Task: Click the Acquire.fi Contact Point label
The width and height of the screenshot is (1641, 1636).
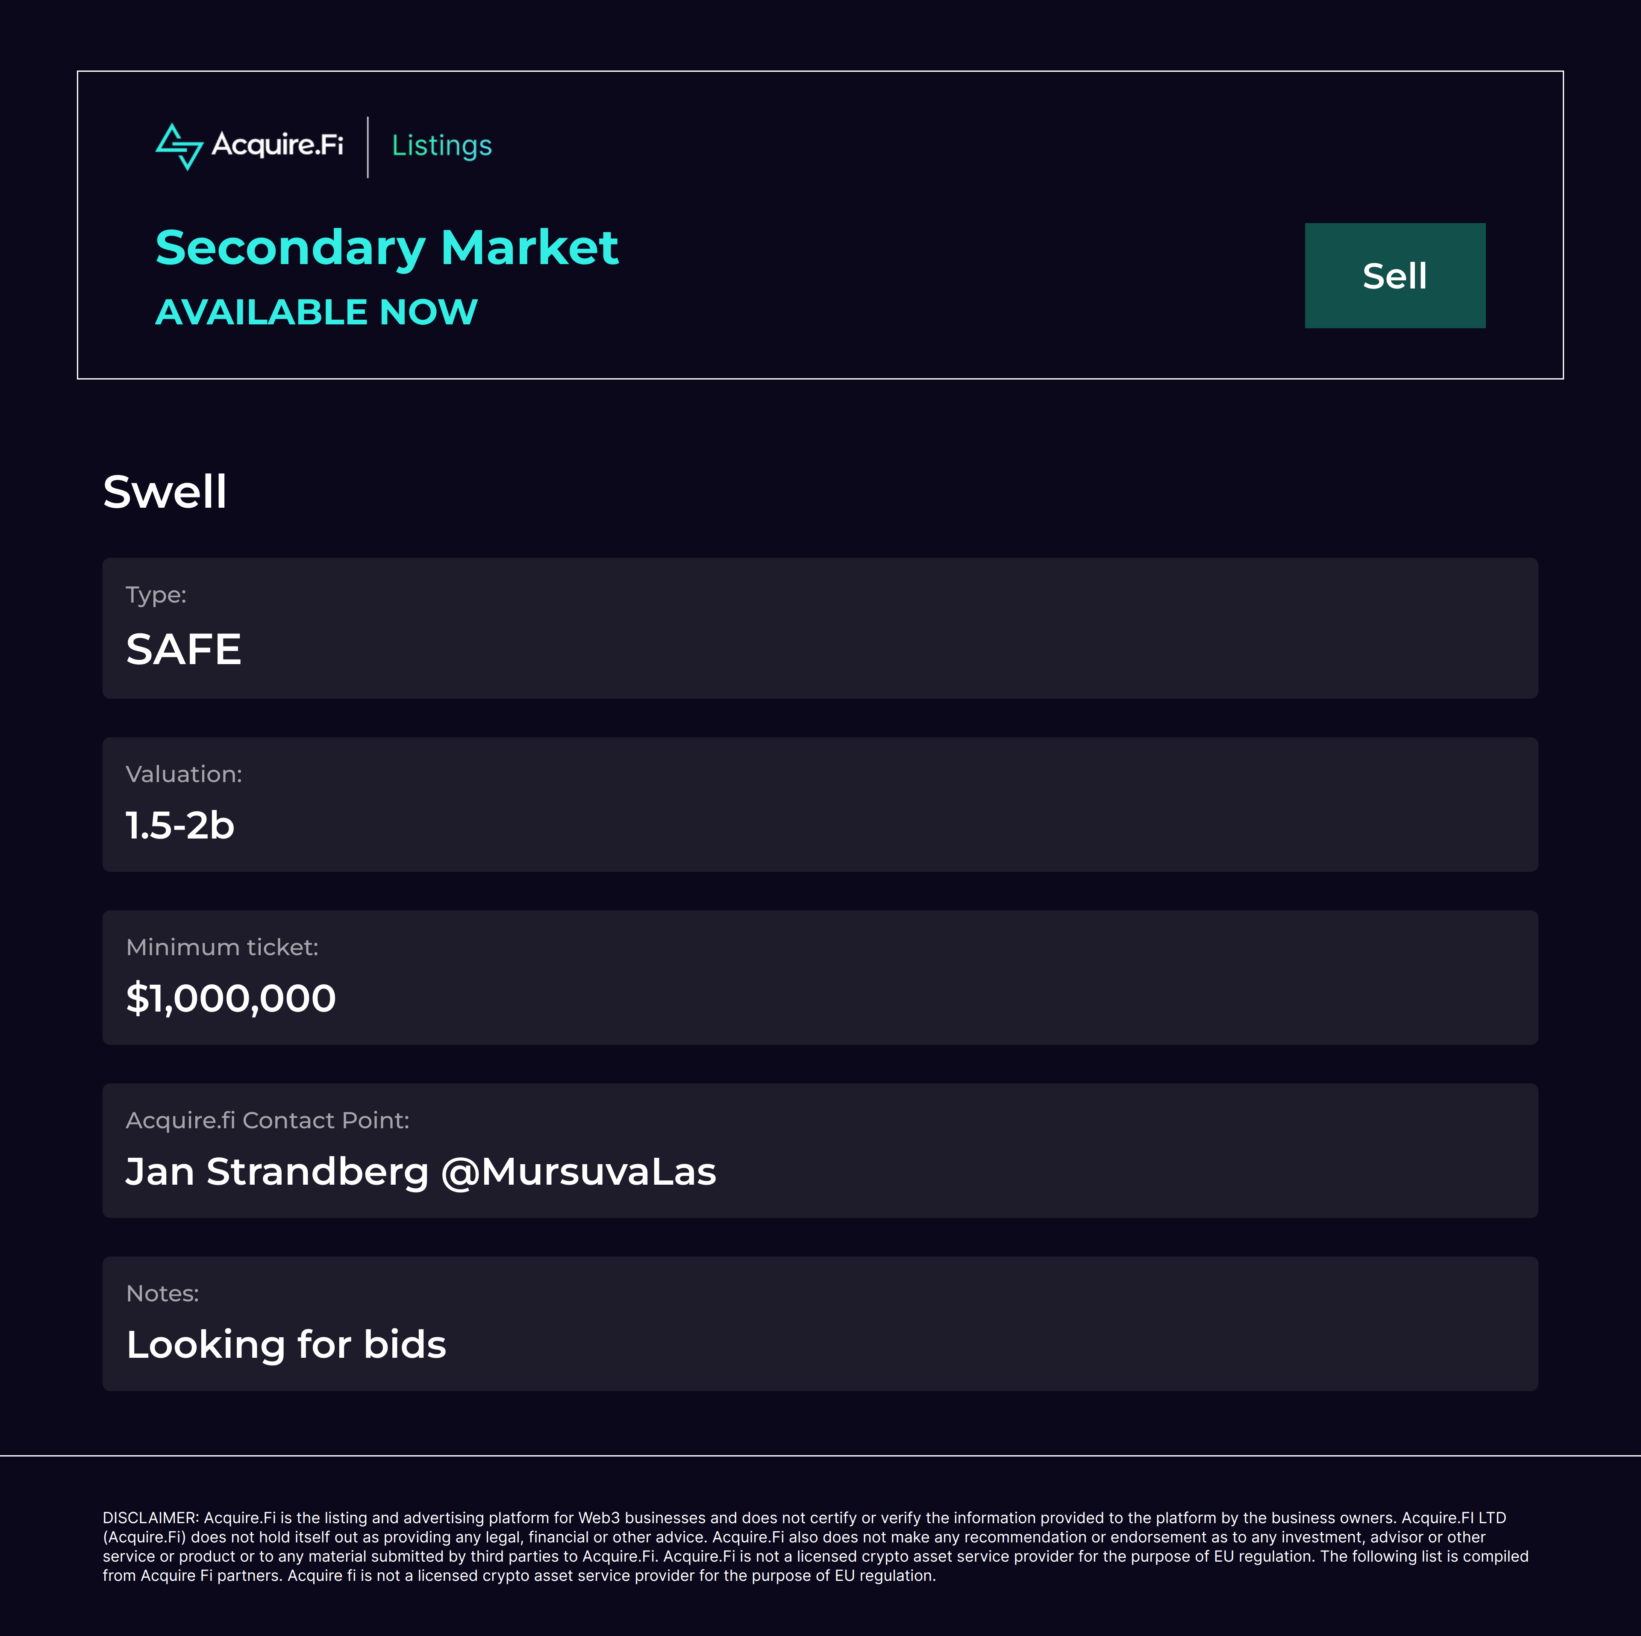Action: click(267, 1121)
